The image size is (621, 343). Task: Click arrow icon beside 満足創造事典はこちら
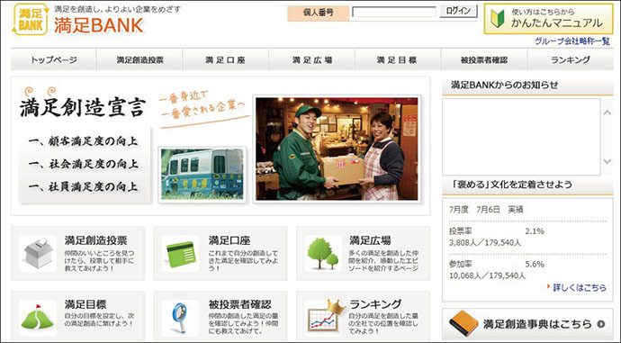coord(601,324)
